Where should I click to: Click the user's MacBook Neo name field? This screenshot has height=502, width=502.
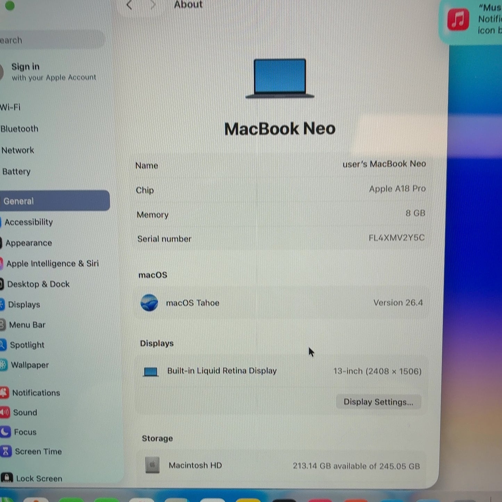[x=384, y=164]
